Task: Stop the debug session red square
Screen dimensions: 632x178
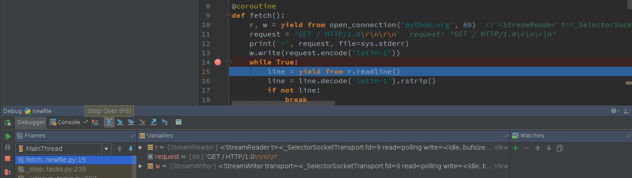Action: click(x=8, y=158)
